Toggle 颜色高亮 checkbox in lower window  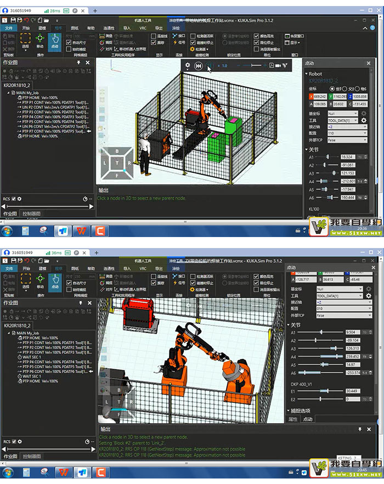tap(256, 276)
